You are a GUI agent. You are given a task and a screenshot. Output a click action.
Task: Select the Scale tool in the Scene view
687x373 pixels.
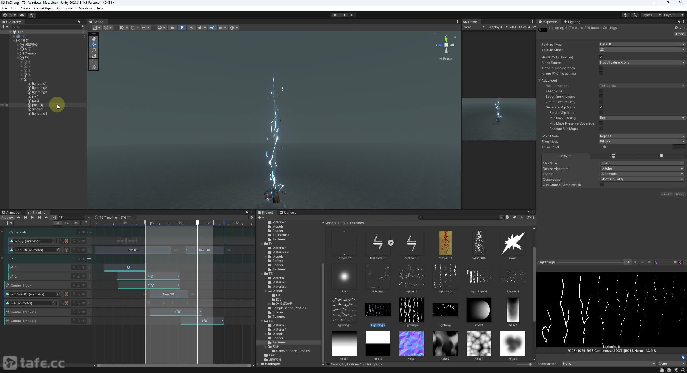coord(93,56)
